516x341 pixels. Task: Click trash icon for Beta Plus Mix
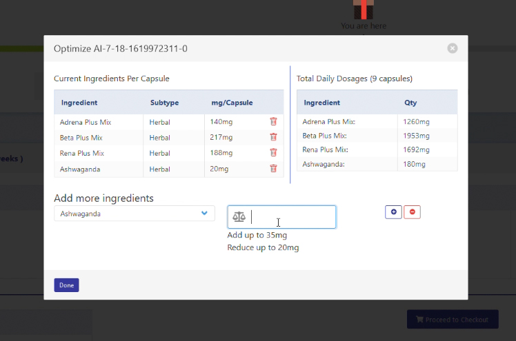pos(273,137)
